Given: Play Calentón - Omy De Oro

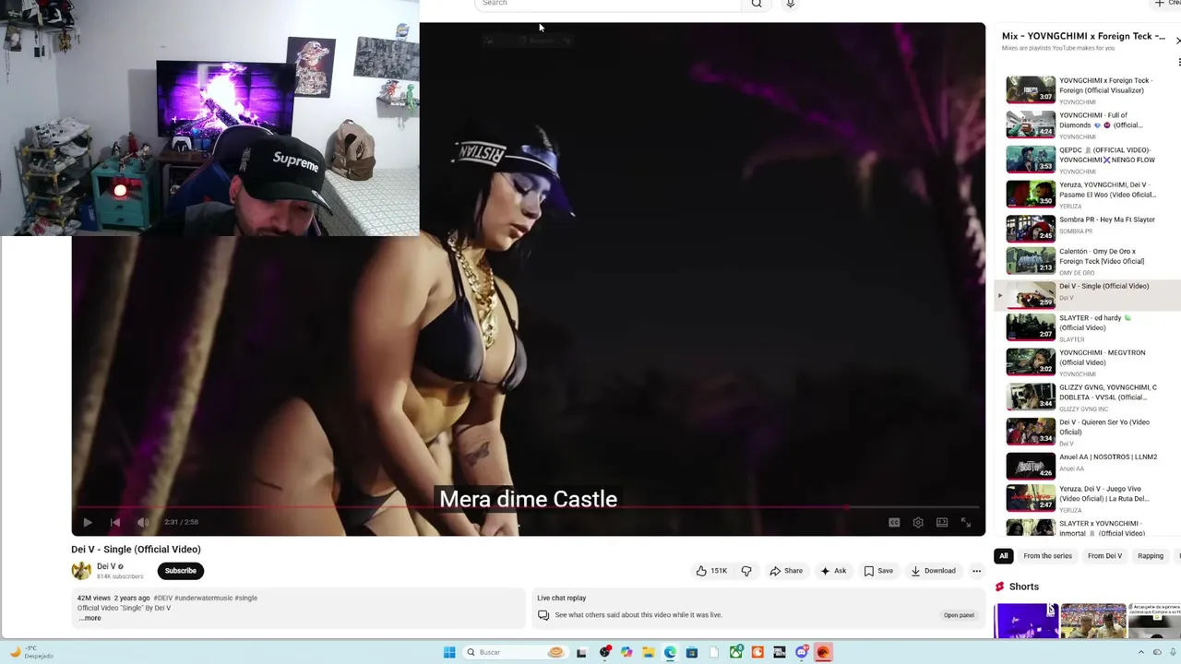Looking at the screenshot, I should click(x=1089, y=261).
